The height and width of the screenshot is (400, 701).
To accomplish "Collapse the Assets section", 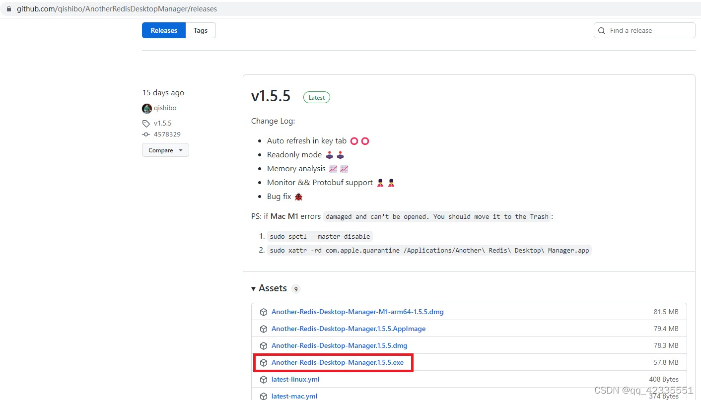I will (269, 288).
